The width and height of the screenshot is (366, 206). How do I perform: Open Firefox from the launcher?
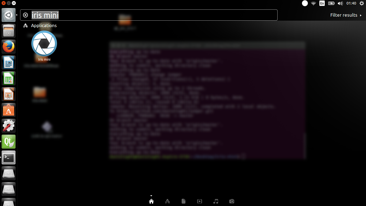click(x=9, y=47)
